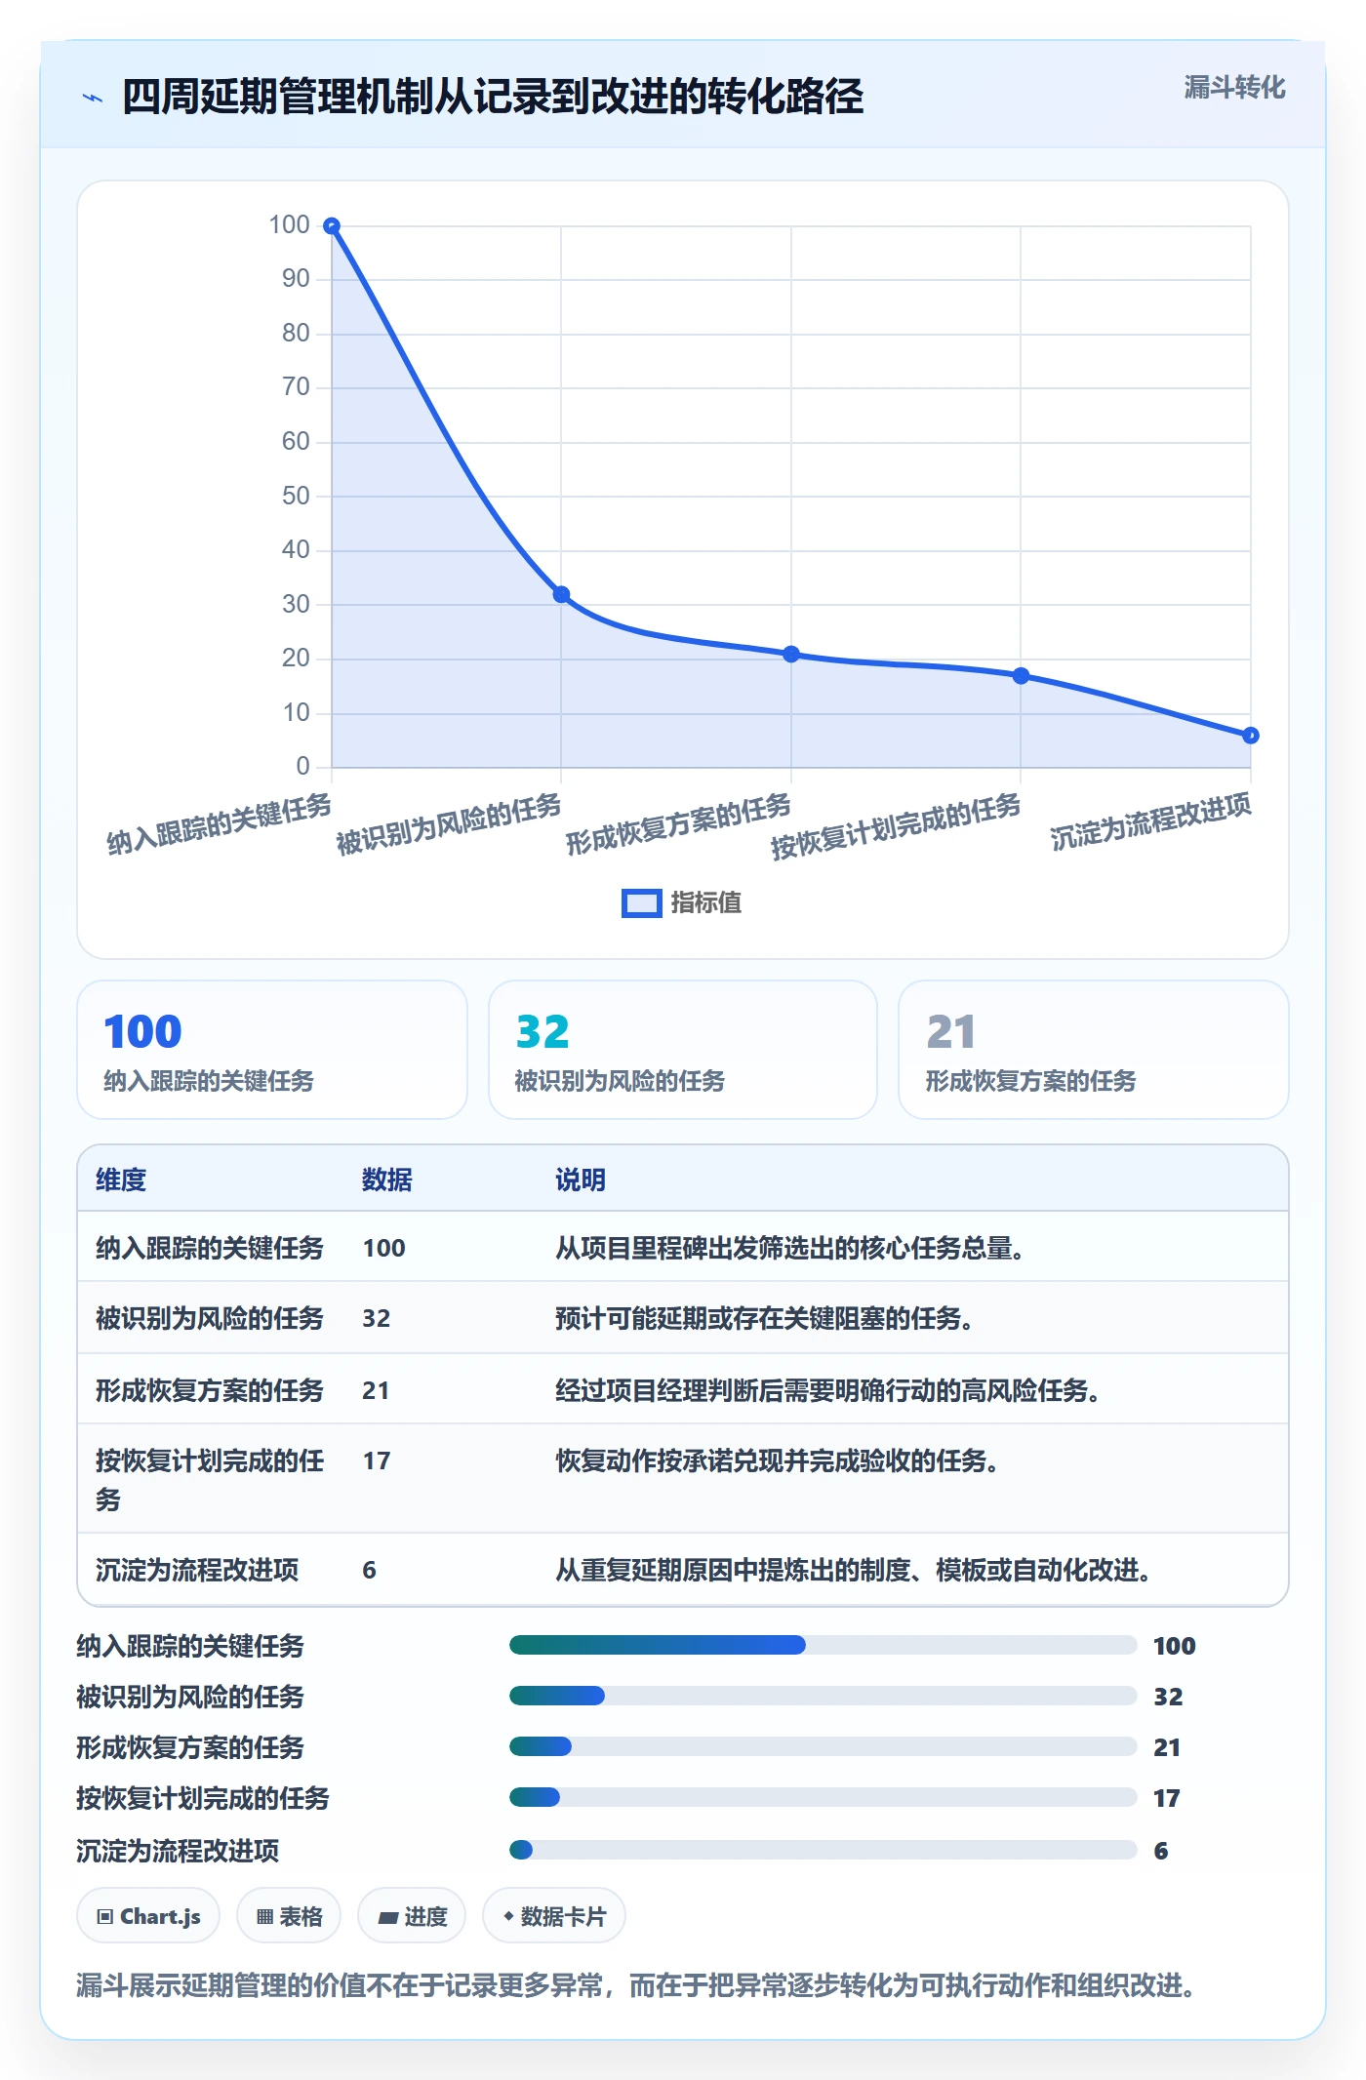1366x2080 pixels.
Task: Click the 100 label on the chart's y-axis
Action: 289,225
